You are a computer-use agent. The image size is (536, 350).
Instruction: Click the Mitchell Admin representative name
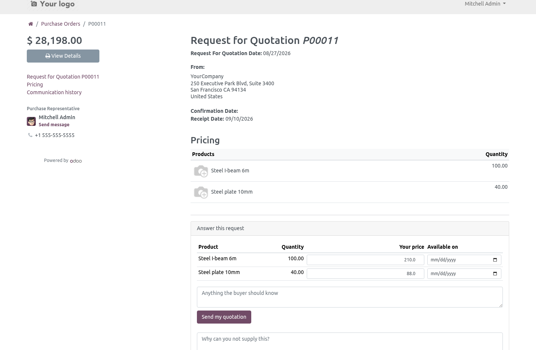57,117
